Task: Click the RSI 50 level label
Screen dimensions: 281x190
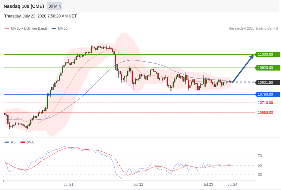Action: pyautogui.click(x=260, y=165)
